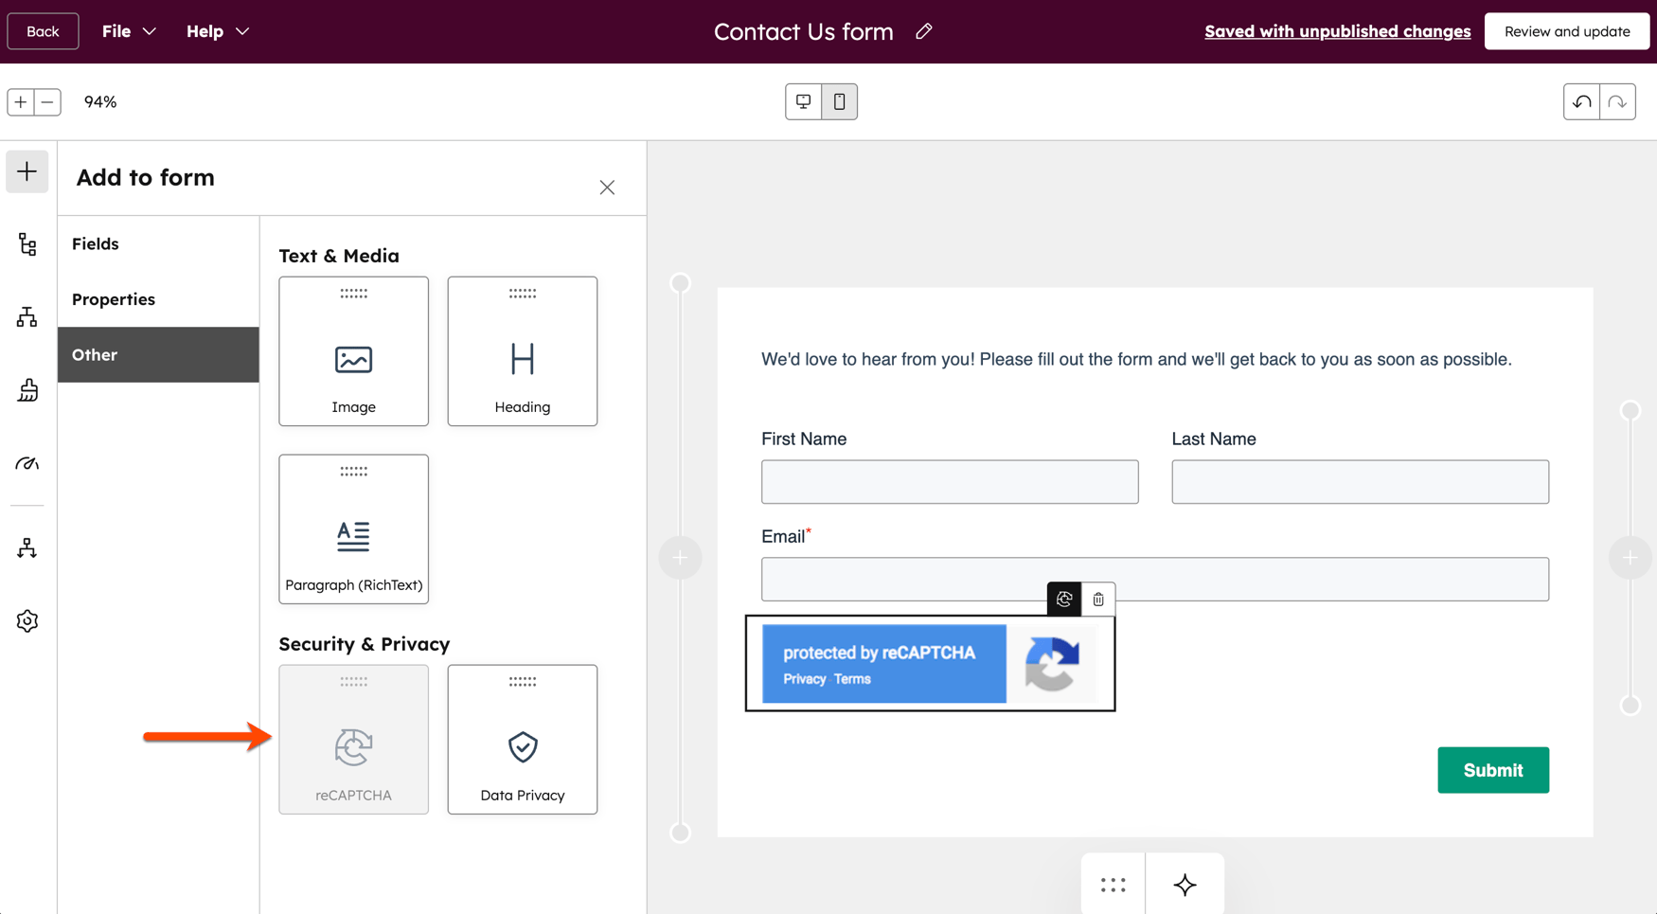Select the form structure sidebar icon
The width and height of the screenshot is (1657, 914).
(x=26, y=244)
